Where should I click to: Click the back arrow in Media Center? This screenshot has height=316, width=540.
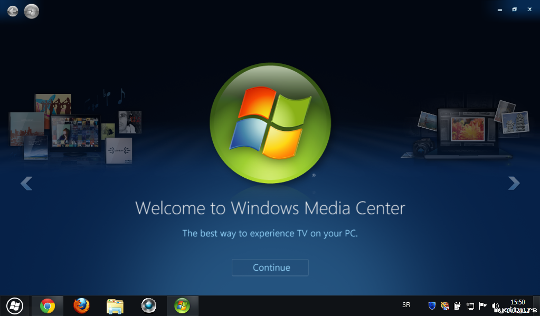13,12
